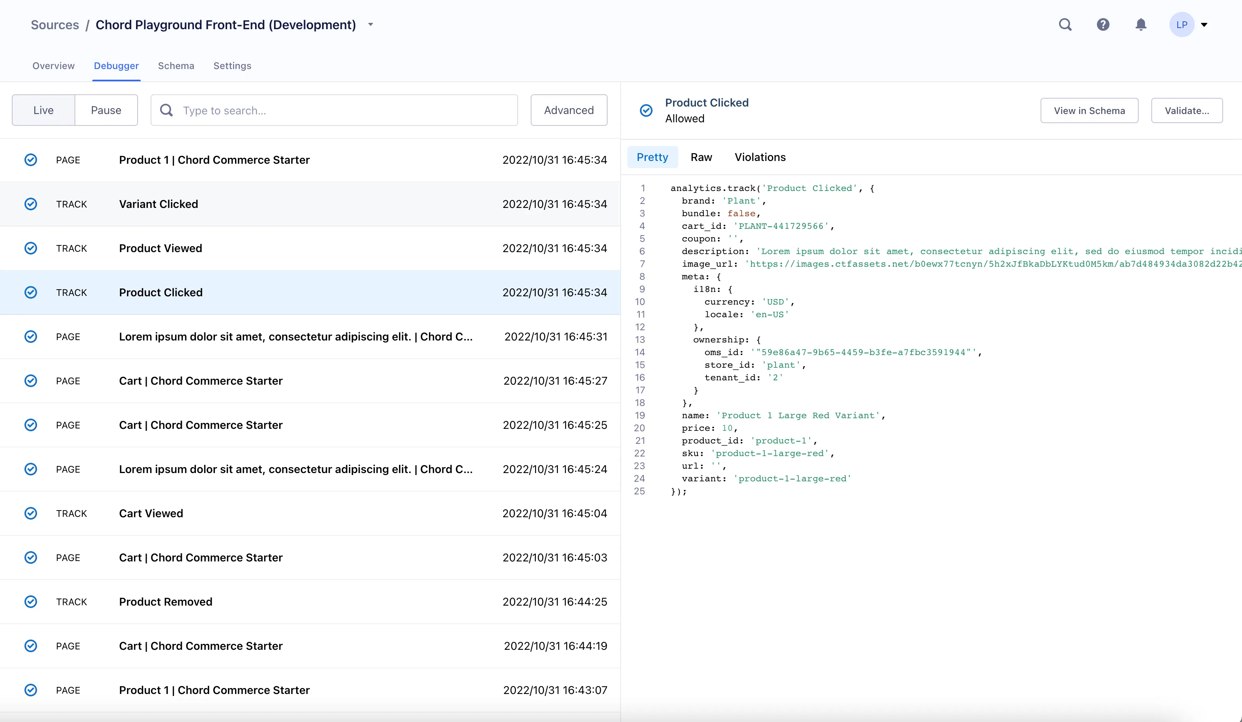Click the magnifier icon in event search
The image size is (1242, 722).
(166, 110)
